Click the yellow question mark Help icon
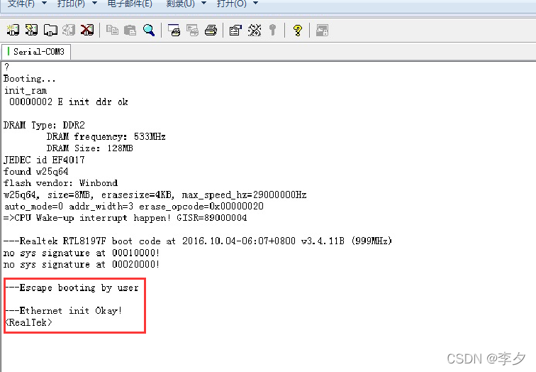Viewport: 536px width, 372px height. [298, 30]
